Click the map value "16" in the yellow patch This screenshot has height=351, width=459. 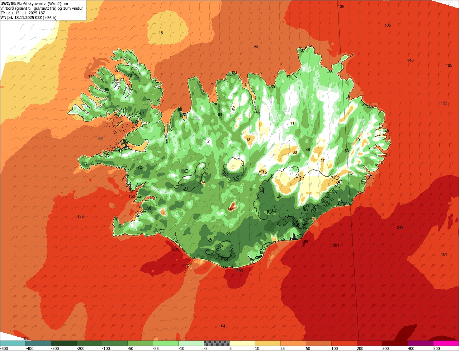pos(161,33)
